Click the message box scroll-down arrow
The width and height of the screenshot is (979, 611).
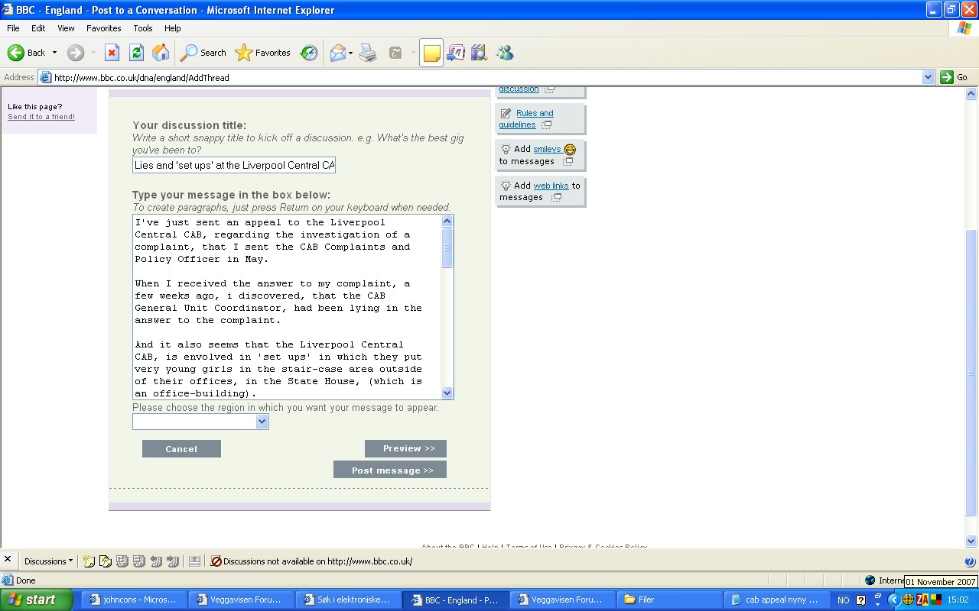[447, 393]
